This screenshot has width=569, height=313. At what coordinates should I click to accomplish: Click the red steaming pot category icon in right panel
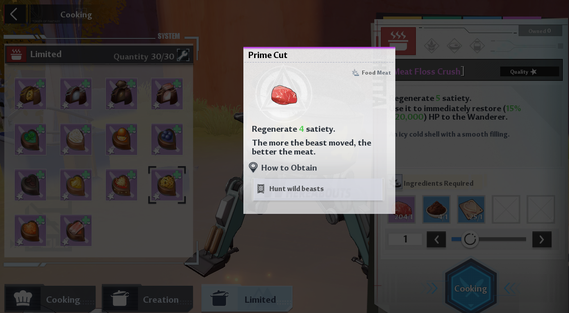tap(398, 42)
